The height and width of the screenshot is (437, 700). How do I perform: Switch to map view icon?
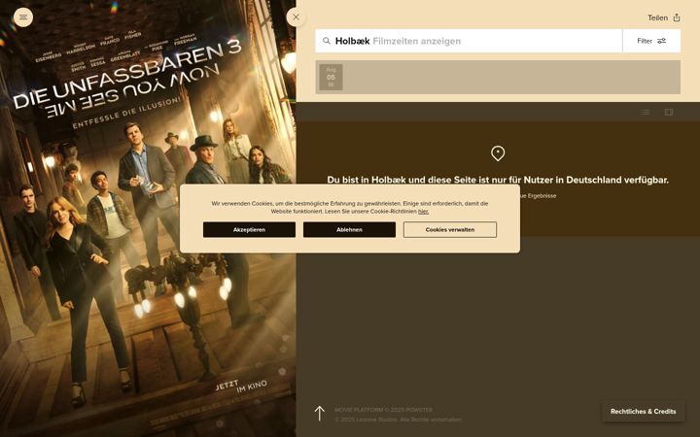[669, 112]
